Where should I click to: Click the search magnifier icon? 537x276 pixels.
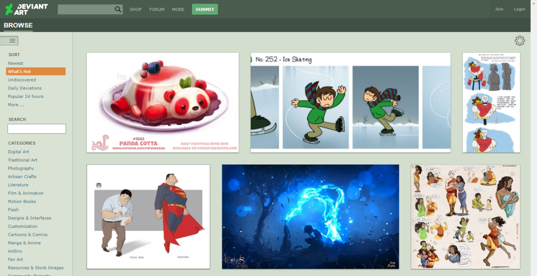pyautogui.click(x=118, y=9)
